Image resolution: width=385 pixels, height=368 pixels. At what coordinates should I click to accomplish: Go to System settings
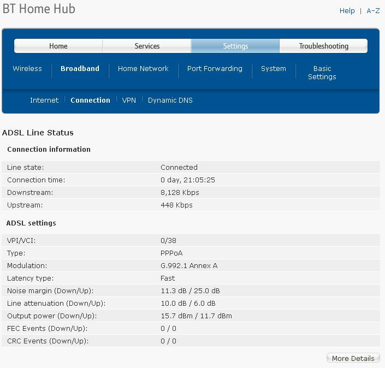coord(274,68)
